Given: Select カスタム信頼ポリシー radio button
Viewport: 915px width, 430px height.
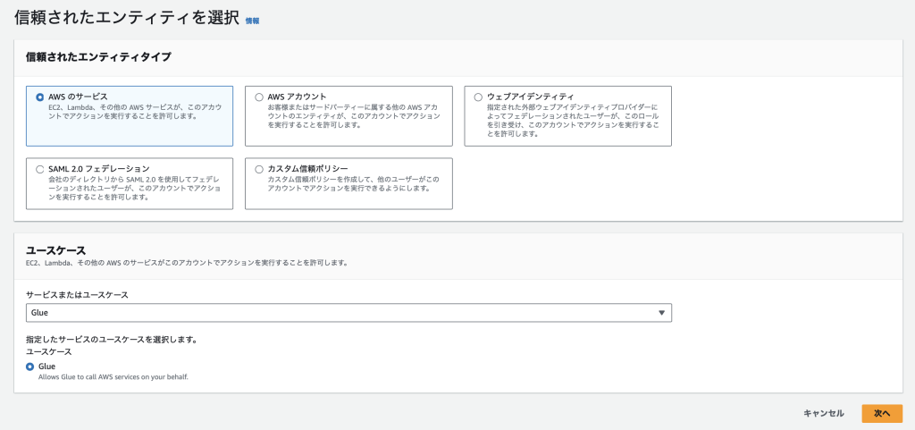Looking at the screenshot, I should (260, 169).
